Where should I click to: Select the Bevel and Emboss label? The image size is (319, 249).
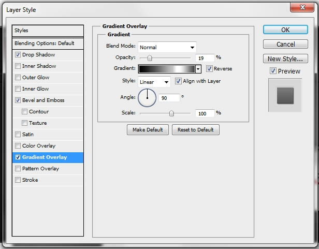[44, 100]
